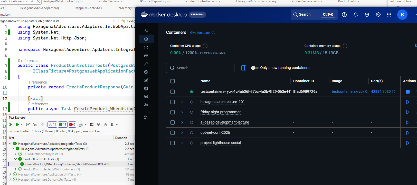Open the Kubernetes section in Docker sidebar
The height and width of the screenshot is (185, 417).
point(146,88)
